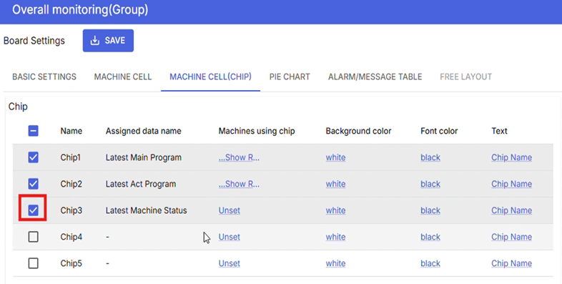The height and width of the screenshot is (284, 562).
Task: Click the Unset link for Chip3
Action: coord(230,210)
